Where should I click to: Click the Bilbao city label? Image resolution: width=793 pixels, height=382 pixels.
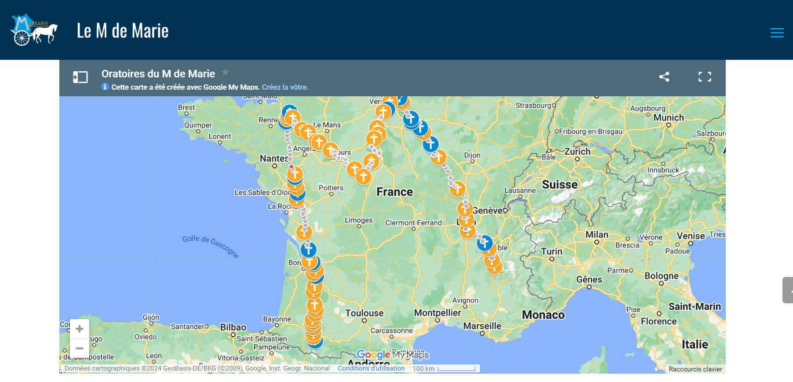coord(233,327)
